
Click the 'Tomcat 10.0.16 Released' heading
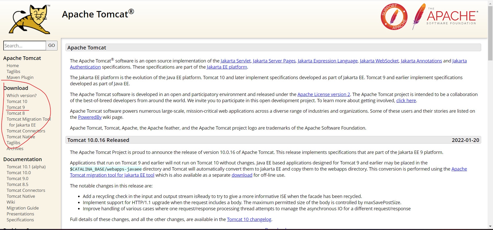tap(98, 140)
